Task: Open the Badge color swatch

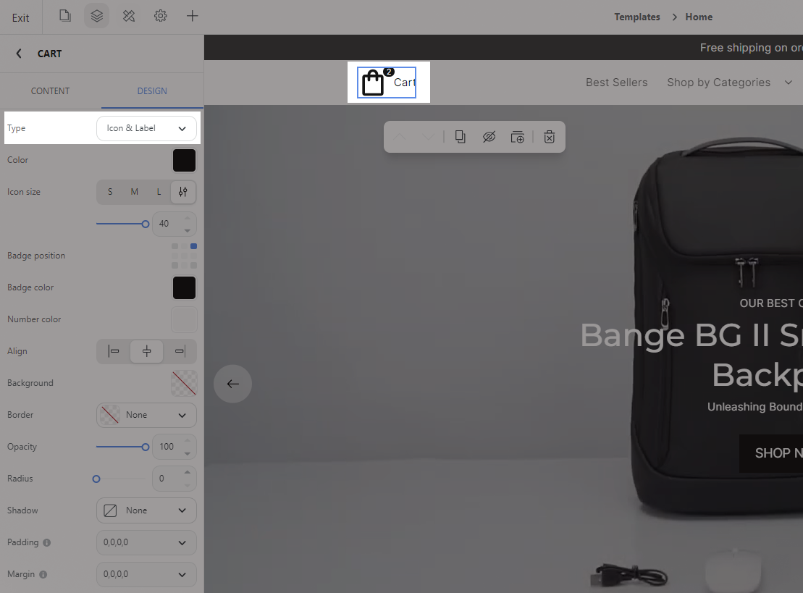Action: click(185, 287)
